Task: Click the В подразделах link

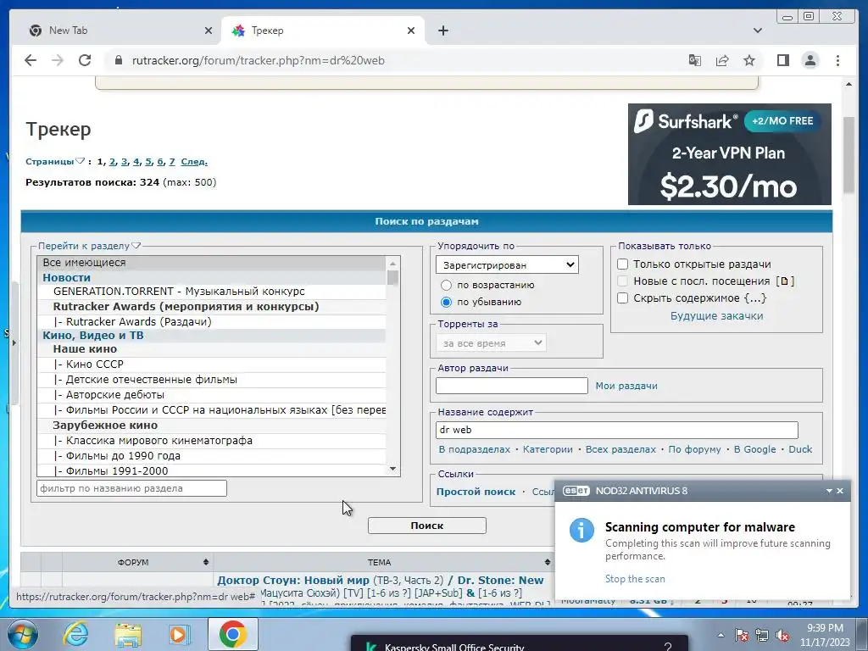Action: [475, 449]
